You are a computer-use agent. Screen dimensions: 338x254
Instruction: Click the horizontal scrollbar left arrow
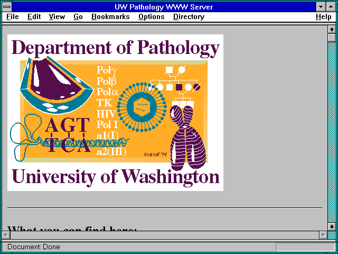click(6, 235)
